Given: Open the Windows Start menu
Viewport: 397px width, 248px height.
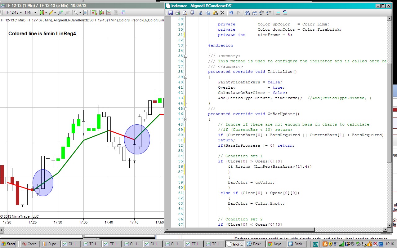Looking at the screenshot, I should pos(8,244).
